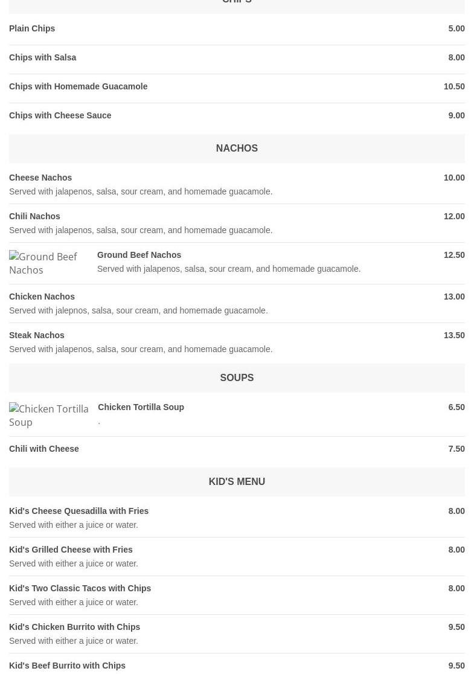Pick the Steak Nachos item

click(37, 335)
